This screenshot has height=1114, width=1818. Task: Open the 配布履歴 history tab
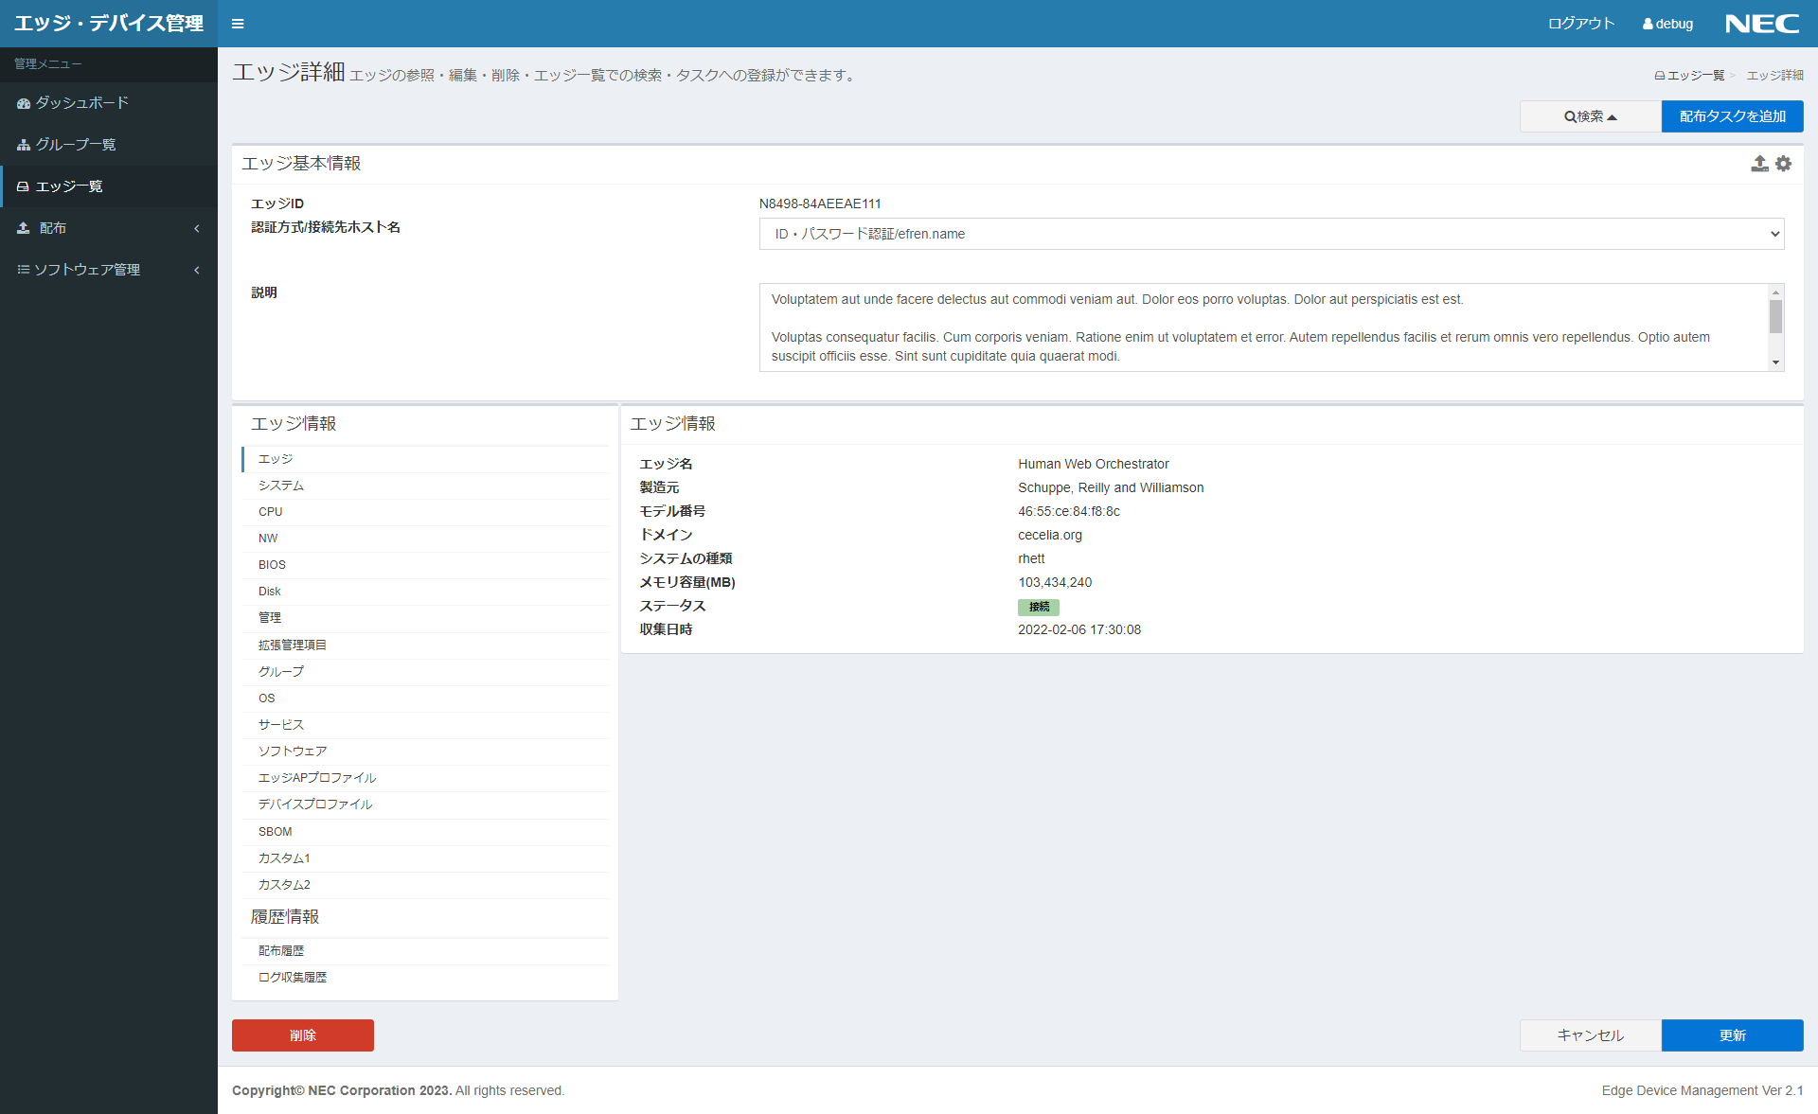(x=281, y=951)
